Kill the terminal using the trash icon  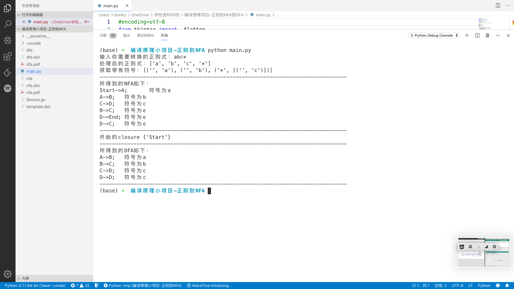point(487,35)
